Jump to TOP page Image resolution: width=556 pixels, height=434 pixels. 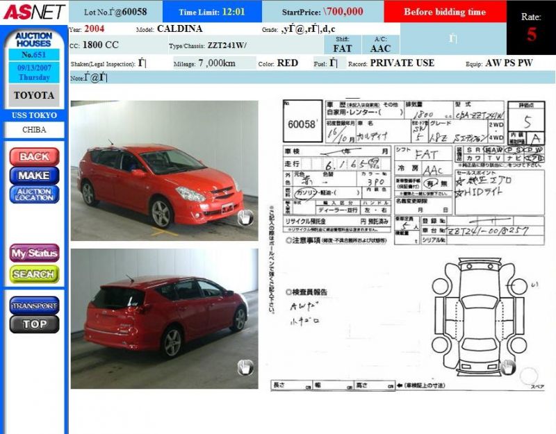34,324
